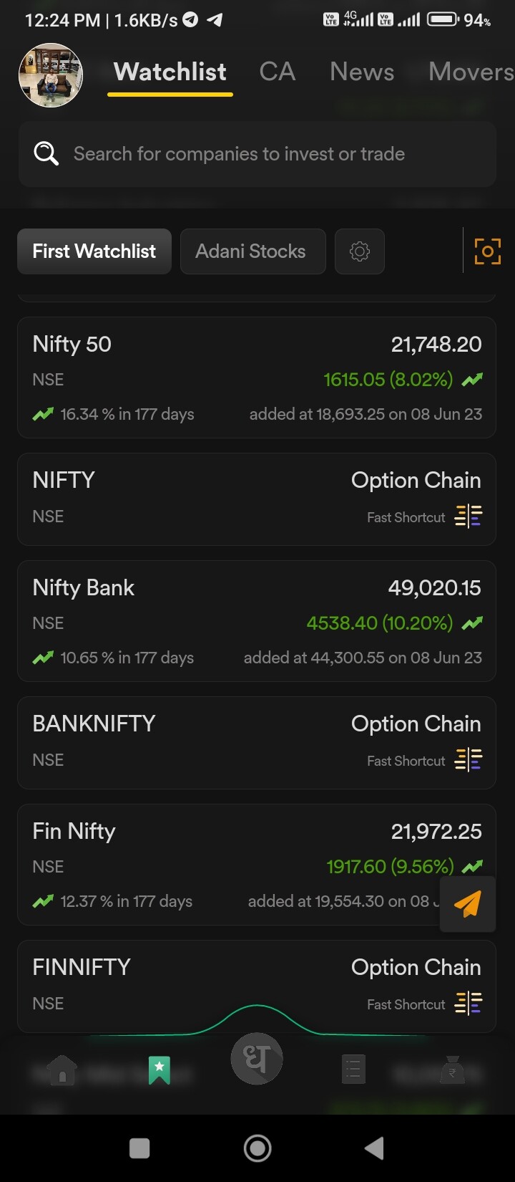The width and height of the screenshot is (515, 1182).
Task: Select the green bookmark watchlist icon
Action: pyautogui.click(x=159, y=1070)
